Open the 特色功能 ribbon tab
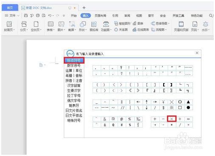The height and width of the screenshot is (156, 215). point(197,16)
